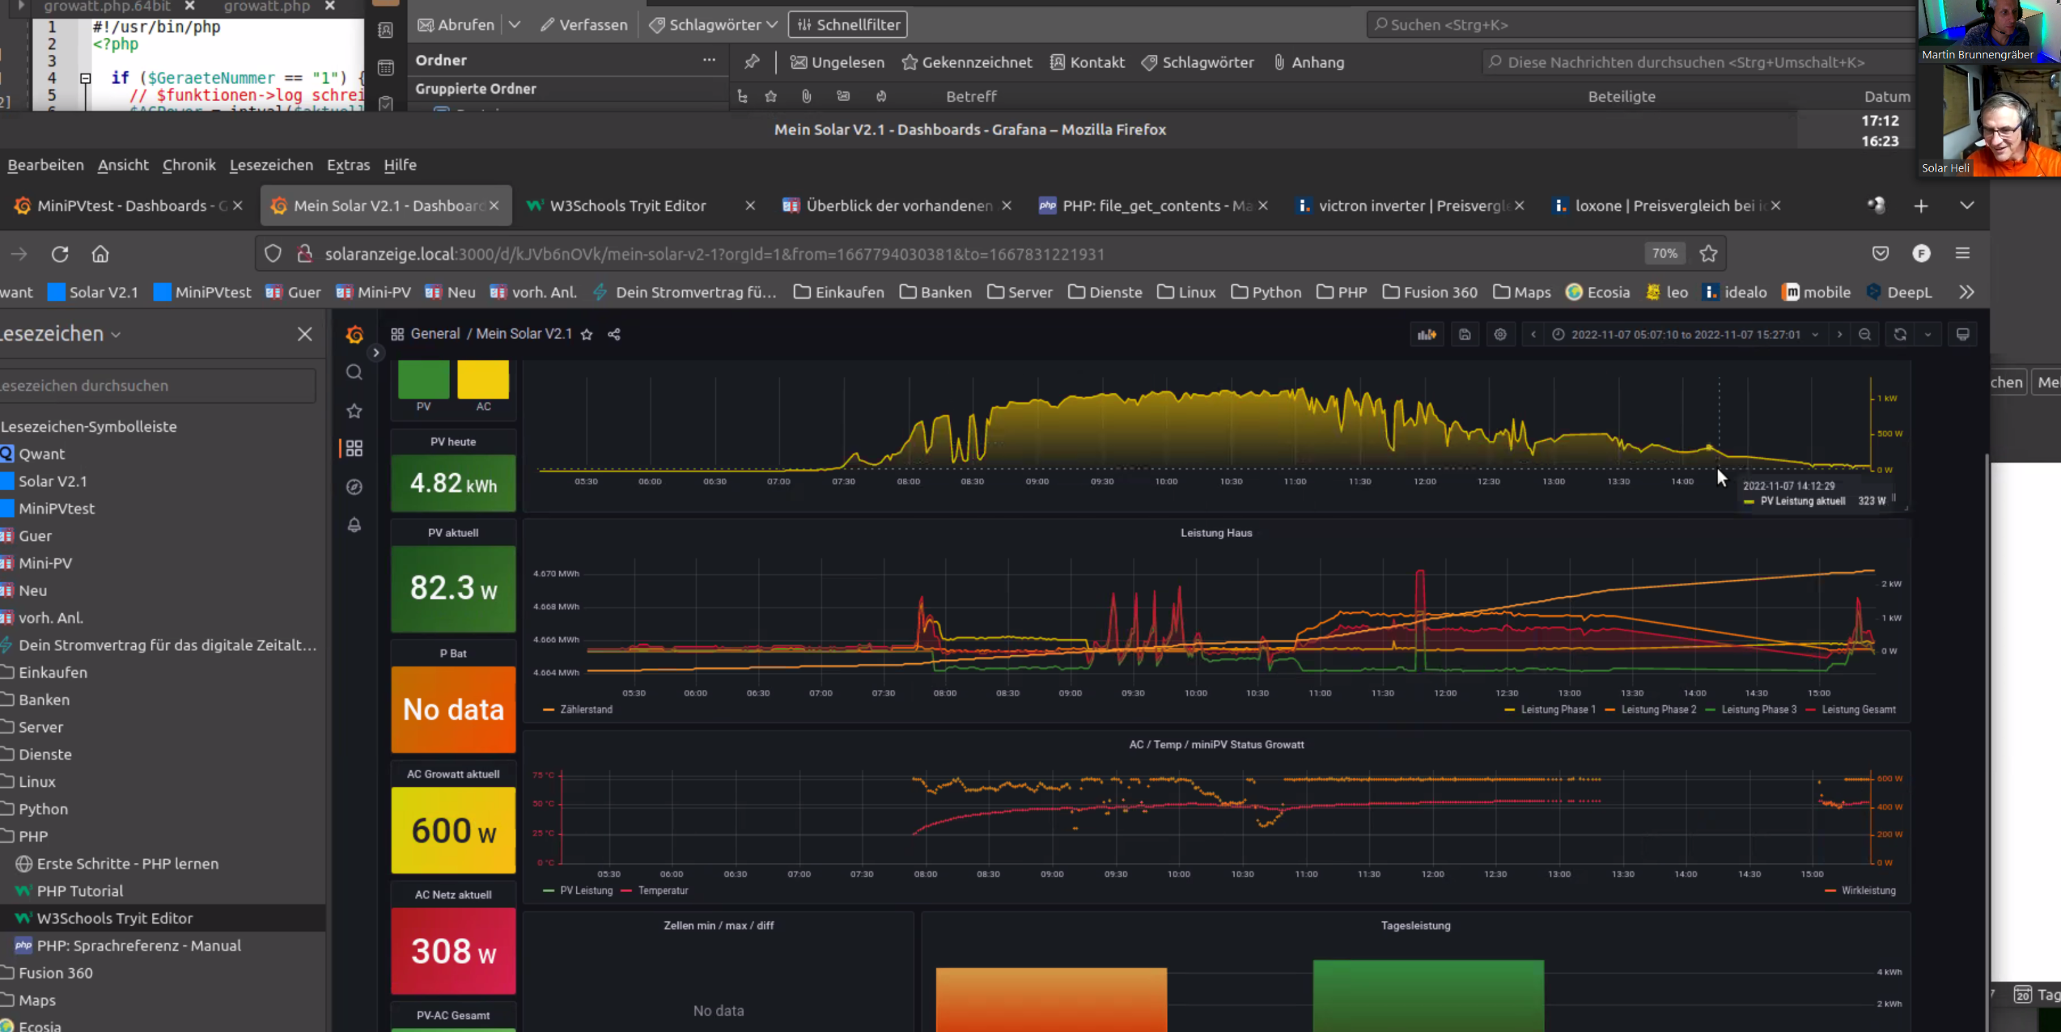
Task: Cycle view mode with the monitor icon
Action: click(1962, 334)
